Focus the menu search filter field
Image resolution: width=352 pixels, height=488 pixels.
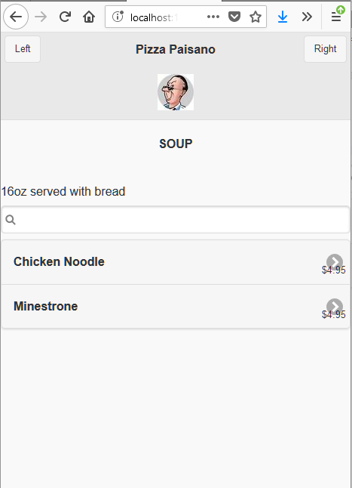[176, 220]
